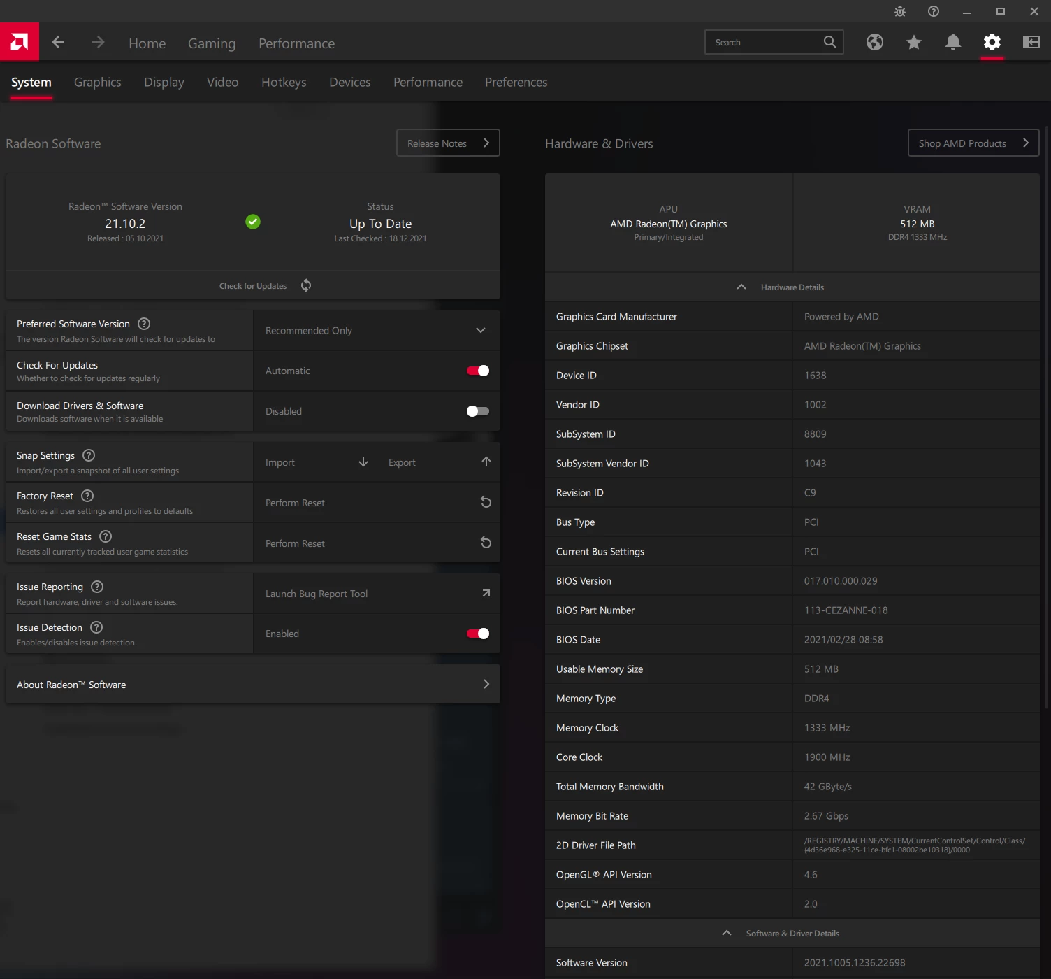Click the Reset Game Stats reset icon

tap(486, 543)
